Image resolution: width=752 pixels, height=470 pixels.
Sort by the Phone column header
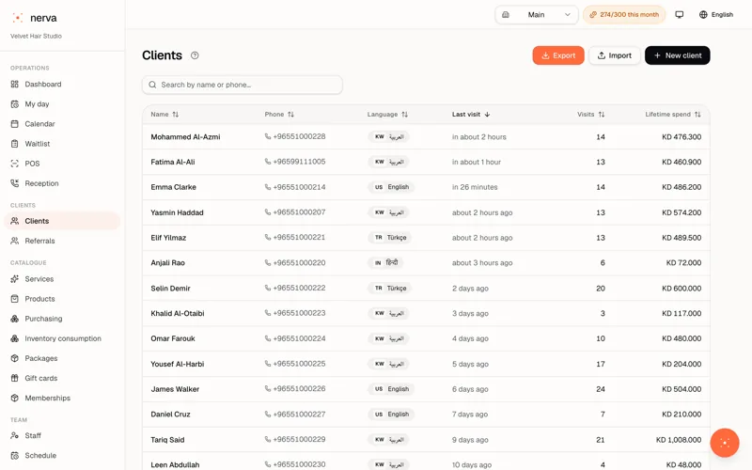tap(279, 115)
